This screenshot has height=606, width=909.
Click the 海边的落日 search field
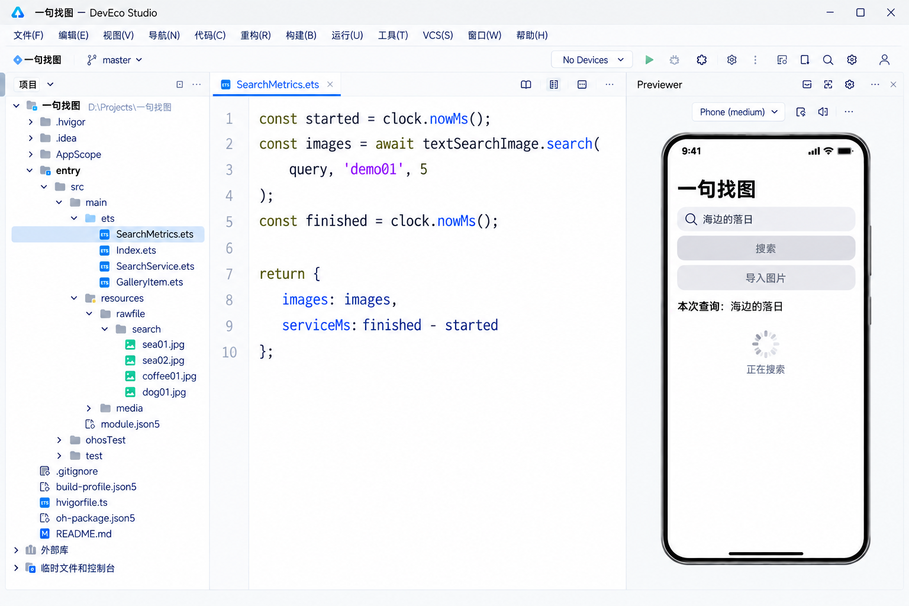coord(766,220)
